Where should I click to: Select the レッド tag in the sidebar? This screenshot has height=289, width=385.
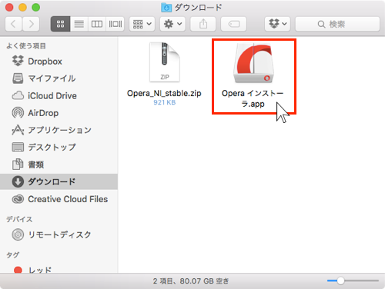coord(59,270)
